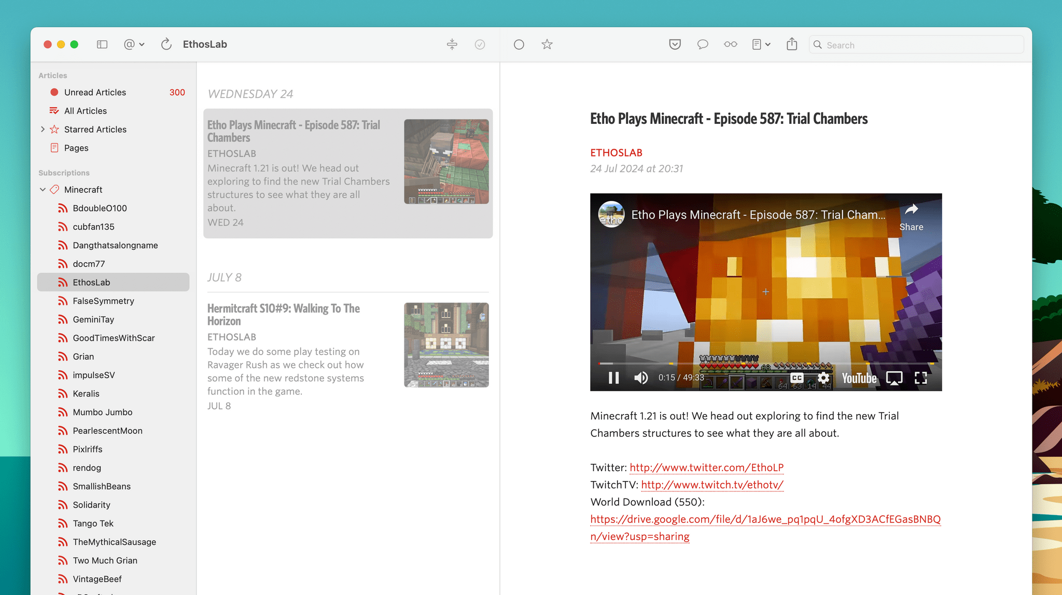Click the browser address bar reload button
Screen dimensions: 1062x595
pos(165,44)
